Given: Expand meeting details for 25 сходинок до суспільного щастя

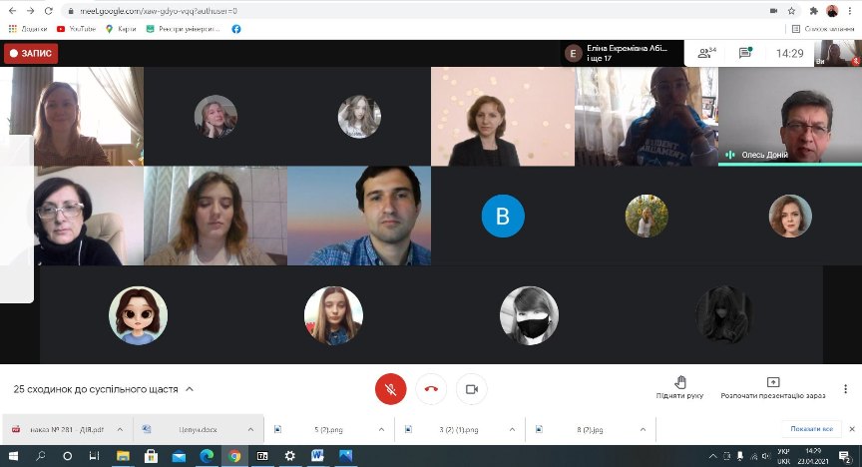Looking at the screenshot, I should click(104, 389).
